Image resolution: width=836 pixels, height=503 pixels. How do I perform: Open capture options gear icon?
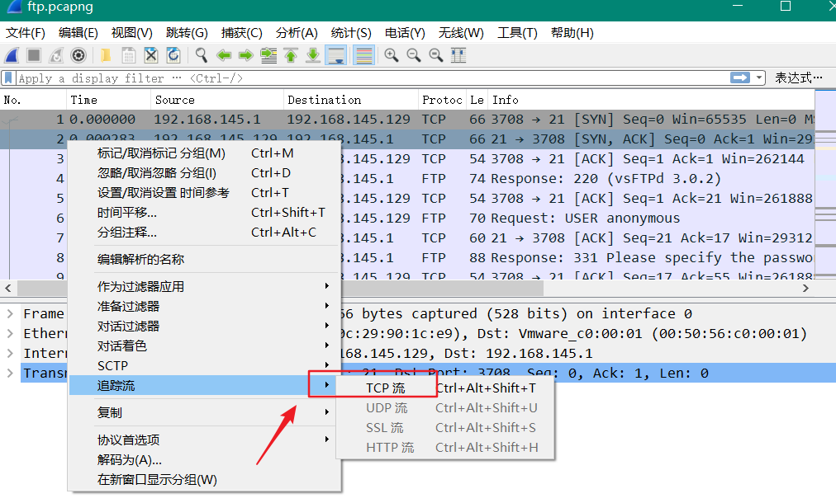pyautogui.click(x=78, y=55)
